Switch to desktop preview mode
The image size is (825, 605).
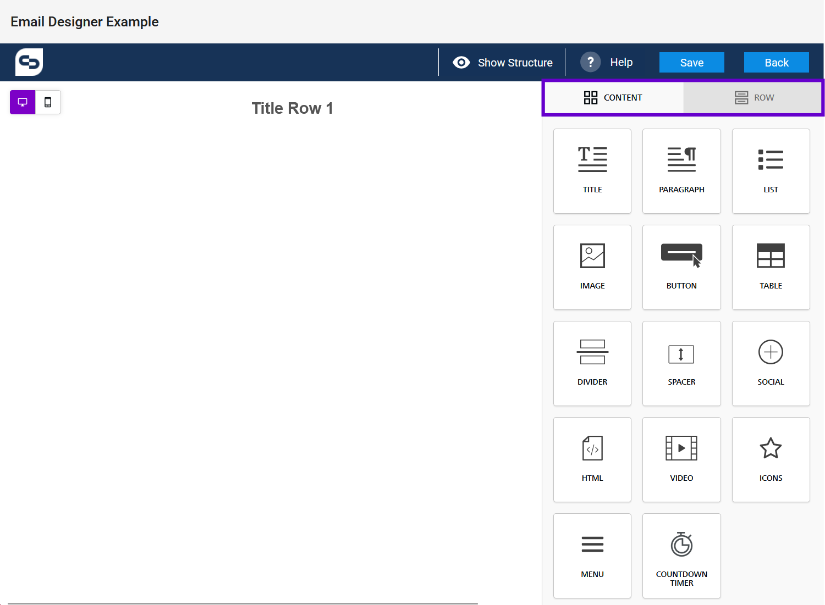point(23,102)
